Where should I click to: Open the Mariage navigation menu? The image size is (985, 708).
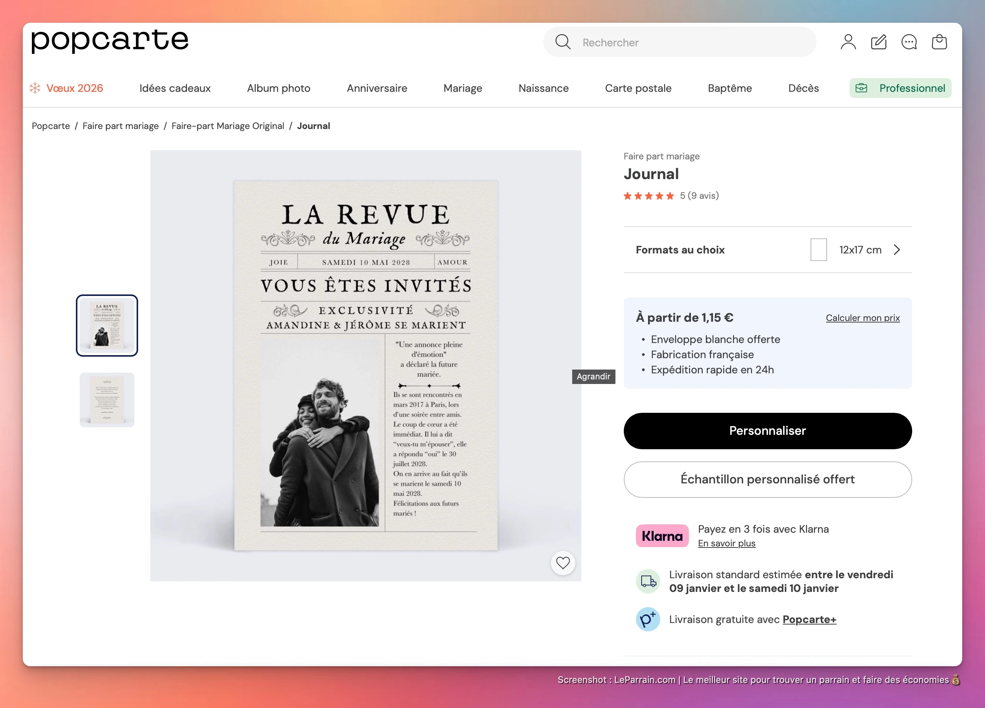pos(463,88)
